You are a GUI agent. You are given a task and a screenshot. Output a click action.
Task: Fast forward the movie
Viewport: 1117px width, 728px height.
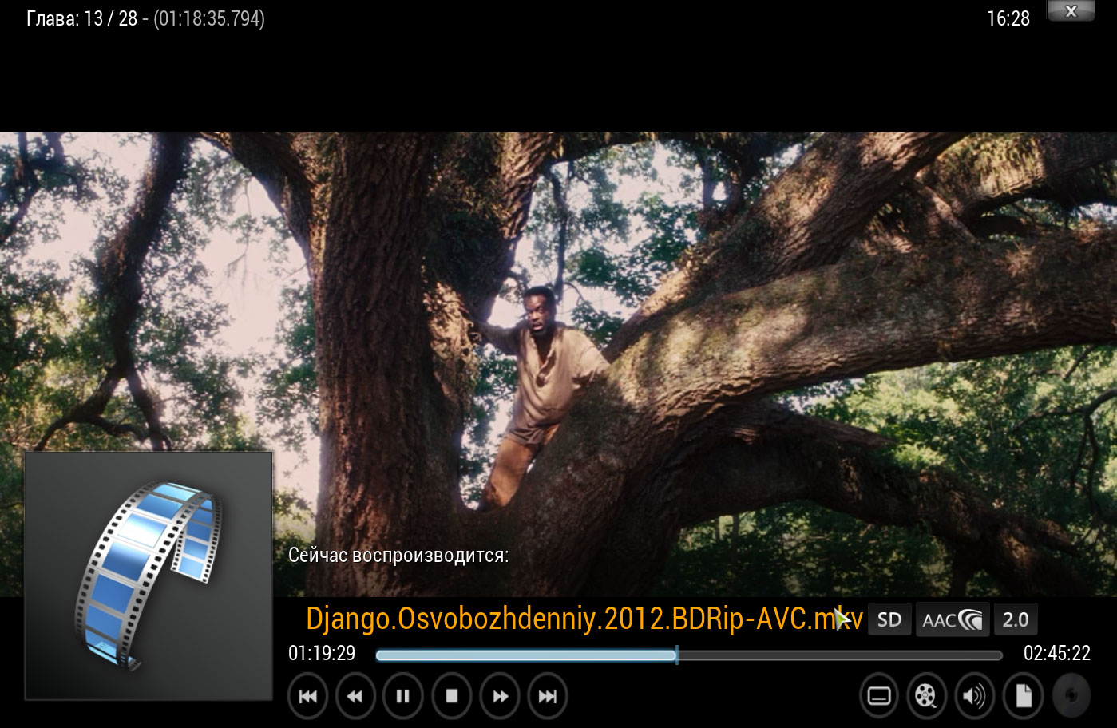tap(500, 696)
